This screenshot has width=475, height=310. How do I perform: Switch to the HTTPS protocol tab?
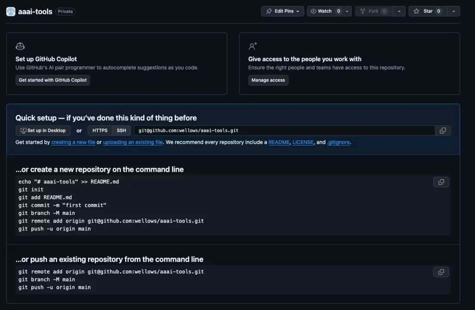[99, 130]
